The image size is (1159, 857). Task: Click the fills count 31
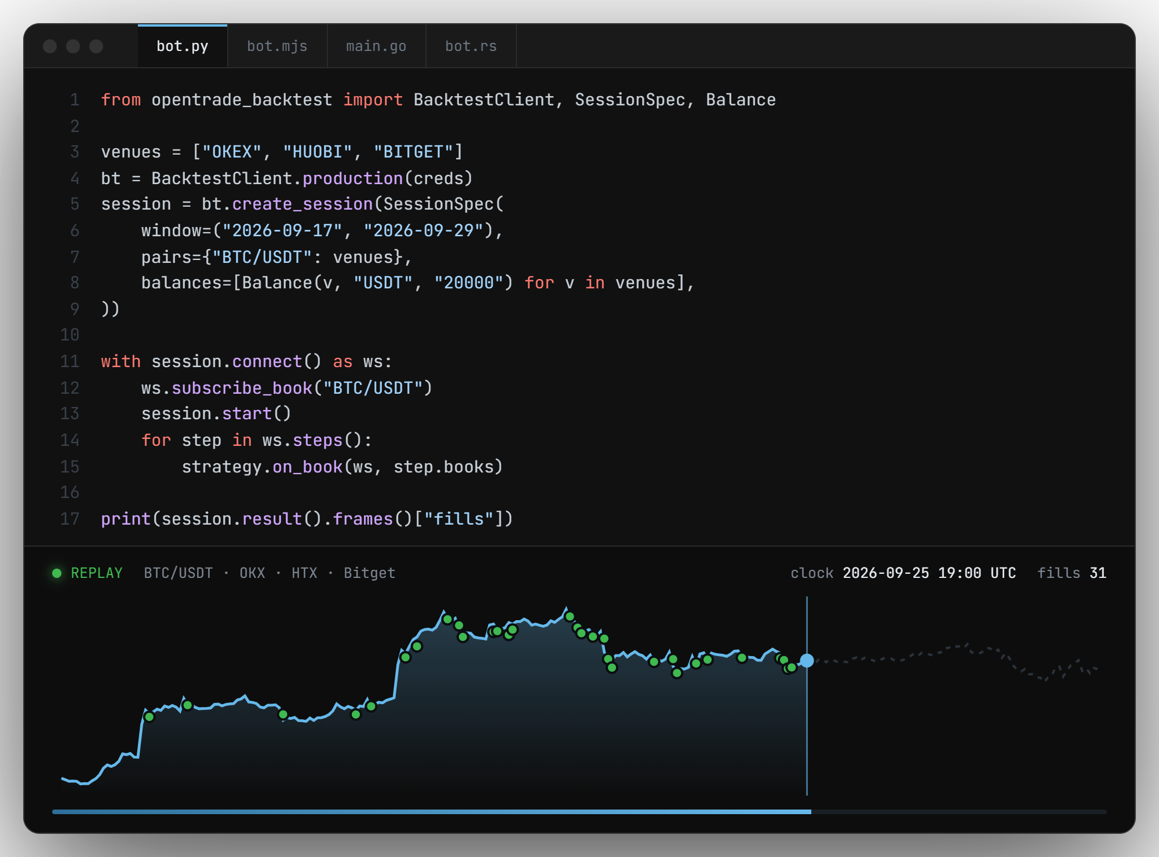pyautogui.click(x=1098, y=573)
